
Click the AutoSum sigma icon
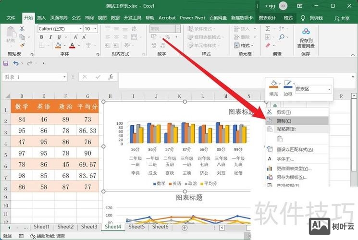(268, 28)
